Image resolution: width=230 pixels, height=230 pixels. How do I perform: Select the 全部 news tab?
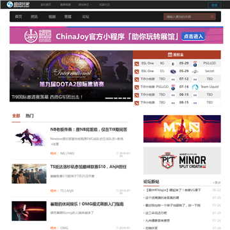pyautogui.click(x=16, y=116)
